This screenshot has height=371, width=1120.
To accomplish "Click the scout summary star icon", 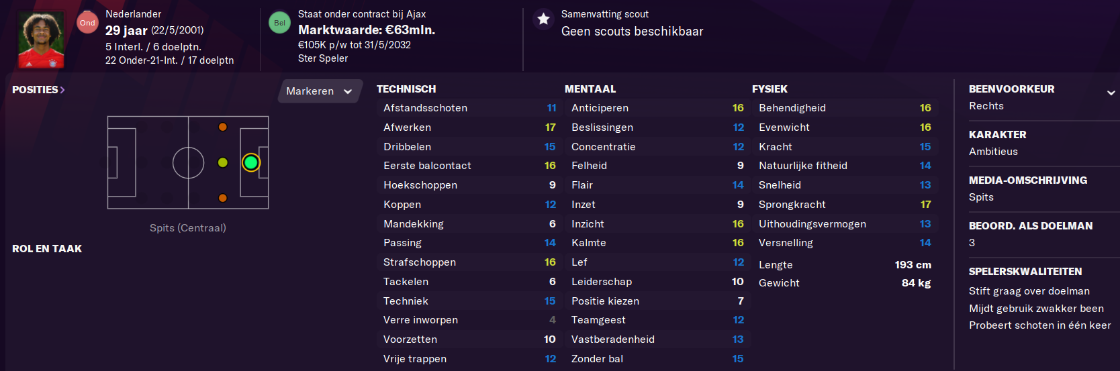I will pos(543,19).
